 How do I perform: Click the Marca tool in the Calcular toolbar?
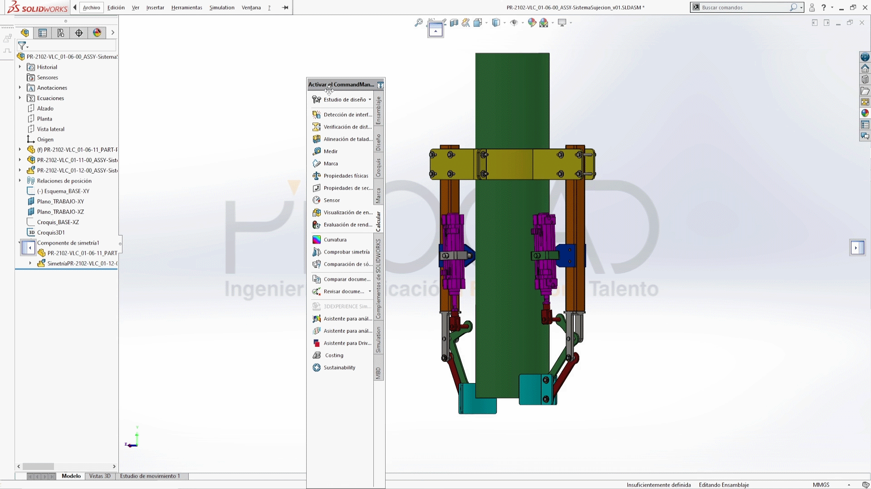(x=325, y=163)
